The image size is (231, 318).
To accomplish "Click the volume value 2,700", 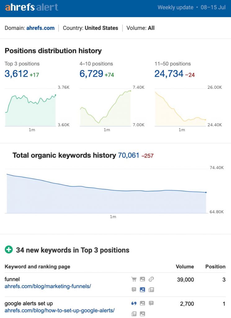I will coord(187,304).
